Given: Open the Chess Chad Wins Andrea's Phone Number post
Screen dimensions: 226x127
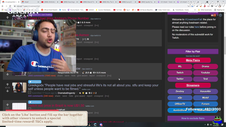Looking at the screenshot, I should tap(59, 18).
